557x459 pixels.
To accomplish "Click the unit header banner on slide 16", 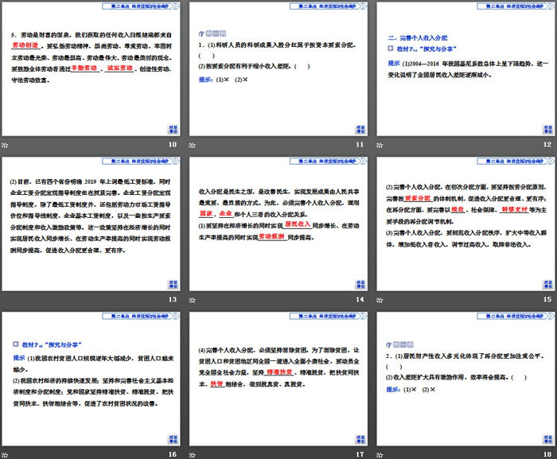I will pyautogui.click(x=141, y=316).
